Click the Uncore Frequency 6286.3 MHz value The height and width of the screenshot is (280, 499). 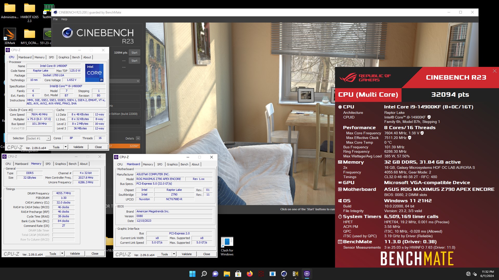click(x=86, y=182)
